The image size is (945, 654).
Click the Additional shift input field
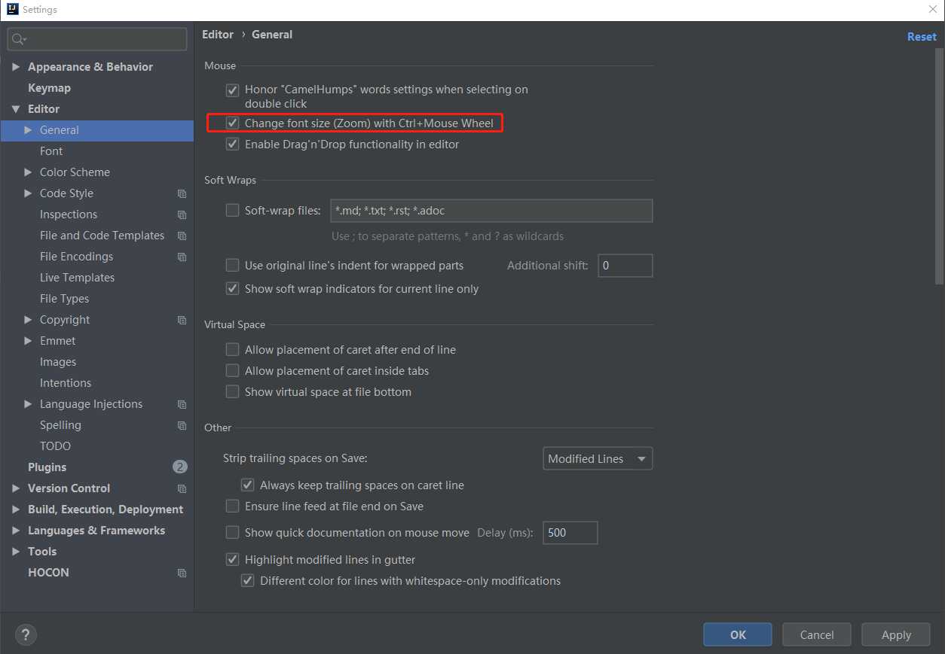pos(625,265)
